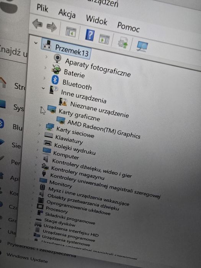Image resolution: width=201 pixels, height=268 pixels.
Task: Select the Karty graficzne entry
Action: click(79, 115)
